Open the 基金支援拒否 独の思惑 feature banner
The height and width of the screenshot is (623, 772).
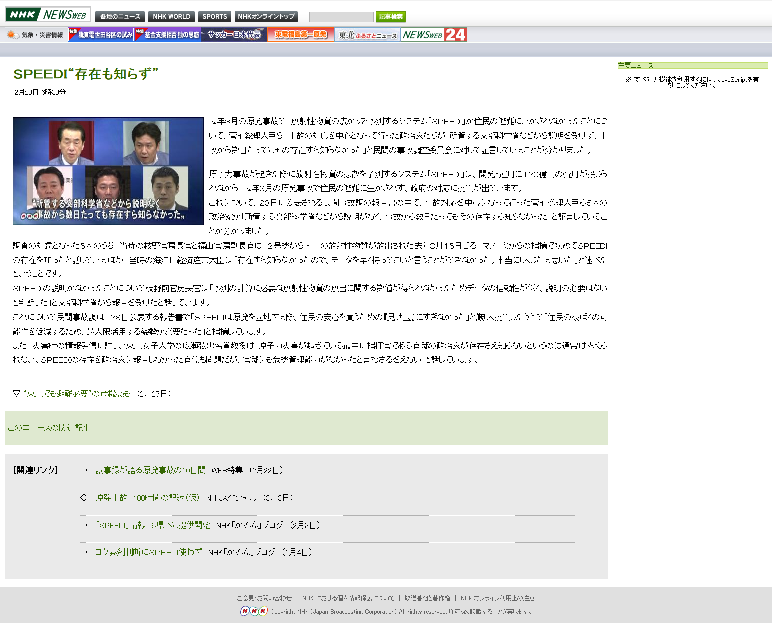tap(168, 35)
